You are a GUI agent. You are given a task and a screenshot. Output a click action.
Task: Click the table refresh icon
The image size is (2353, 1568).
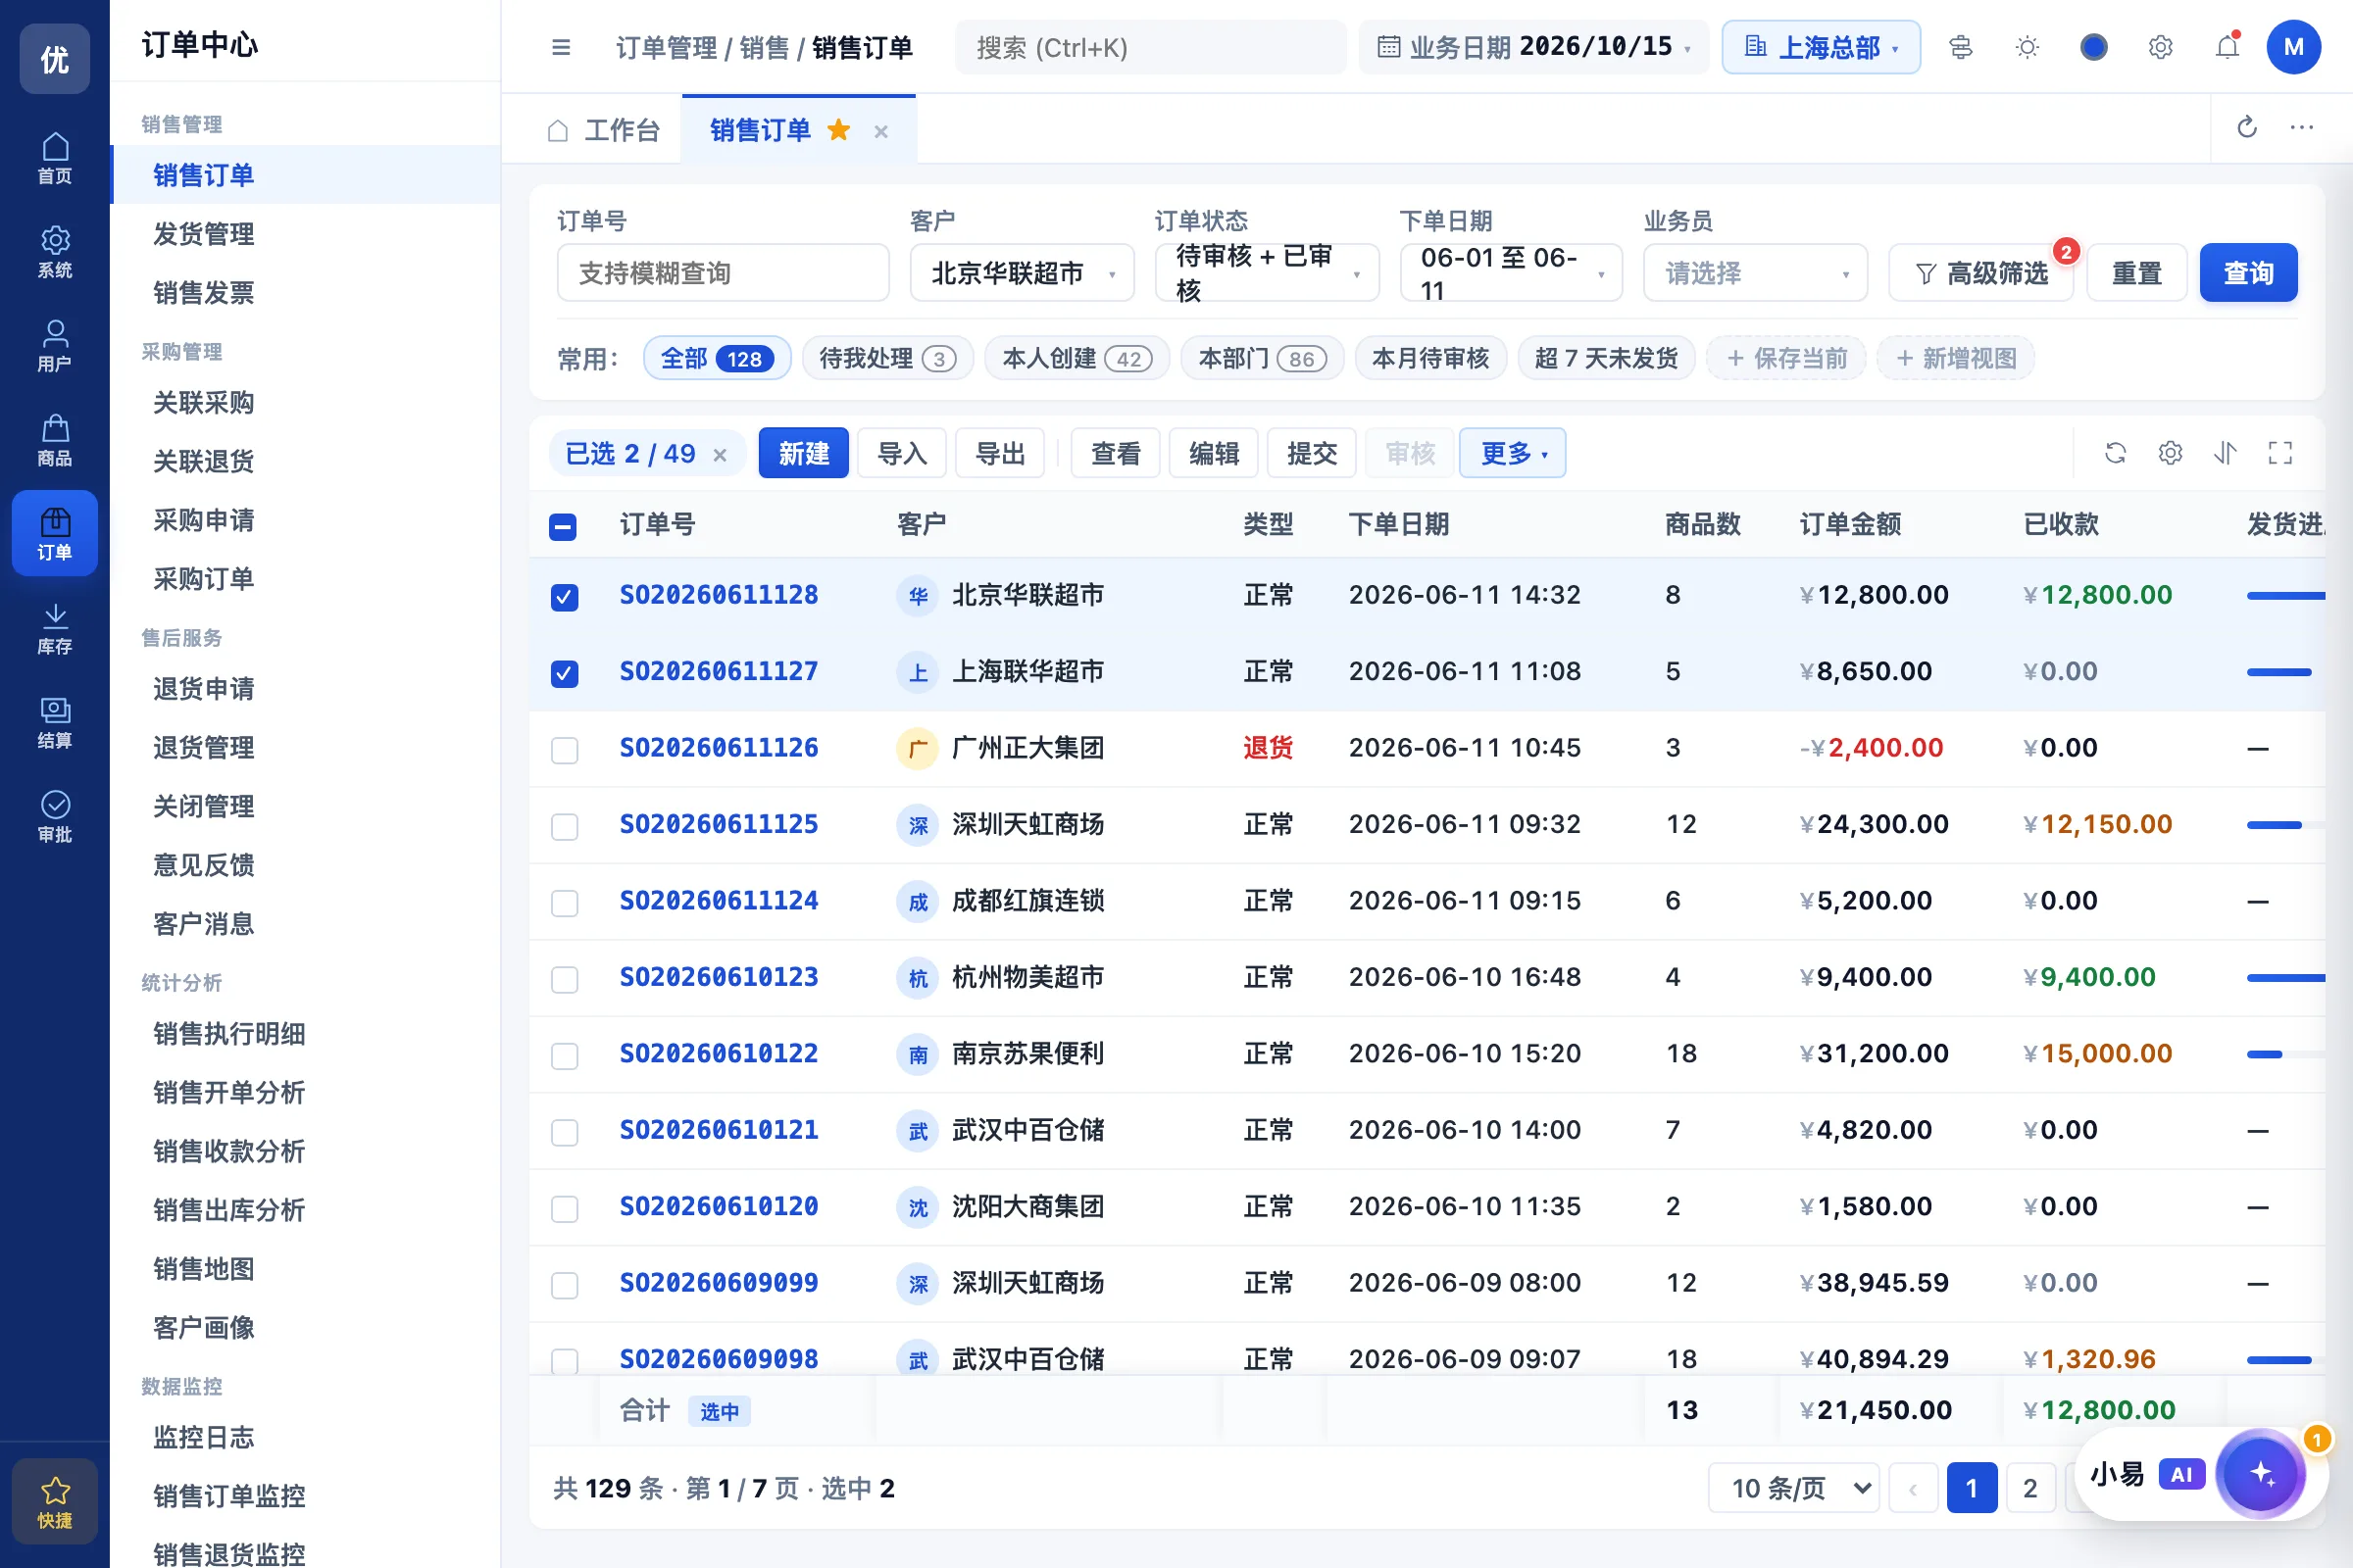[2115, 453]
